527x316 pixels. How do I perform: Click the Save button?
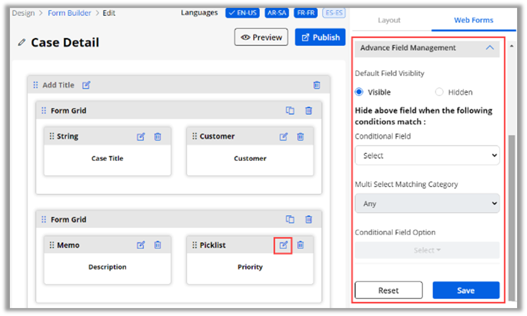(466, 290)
